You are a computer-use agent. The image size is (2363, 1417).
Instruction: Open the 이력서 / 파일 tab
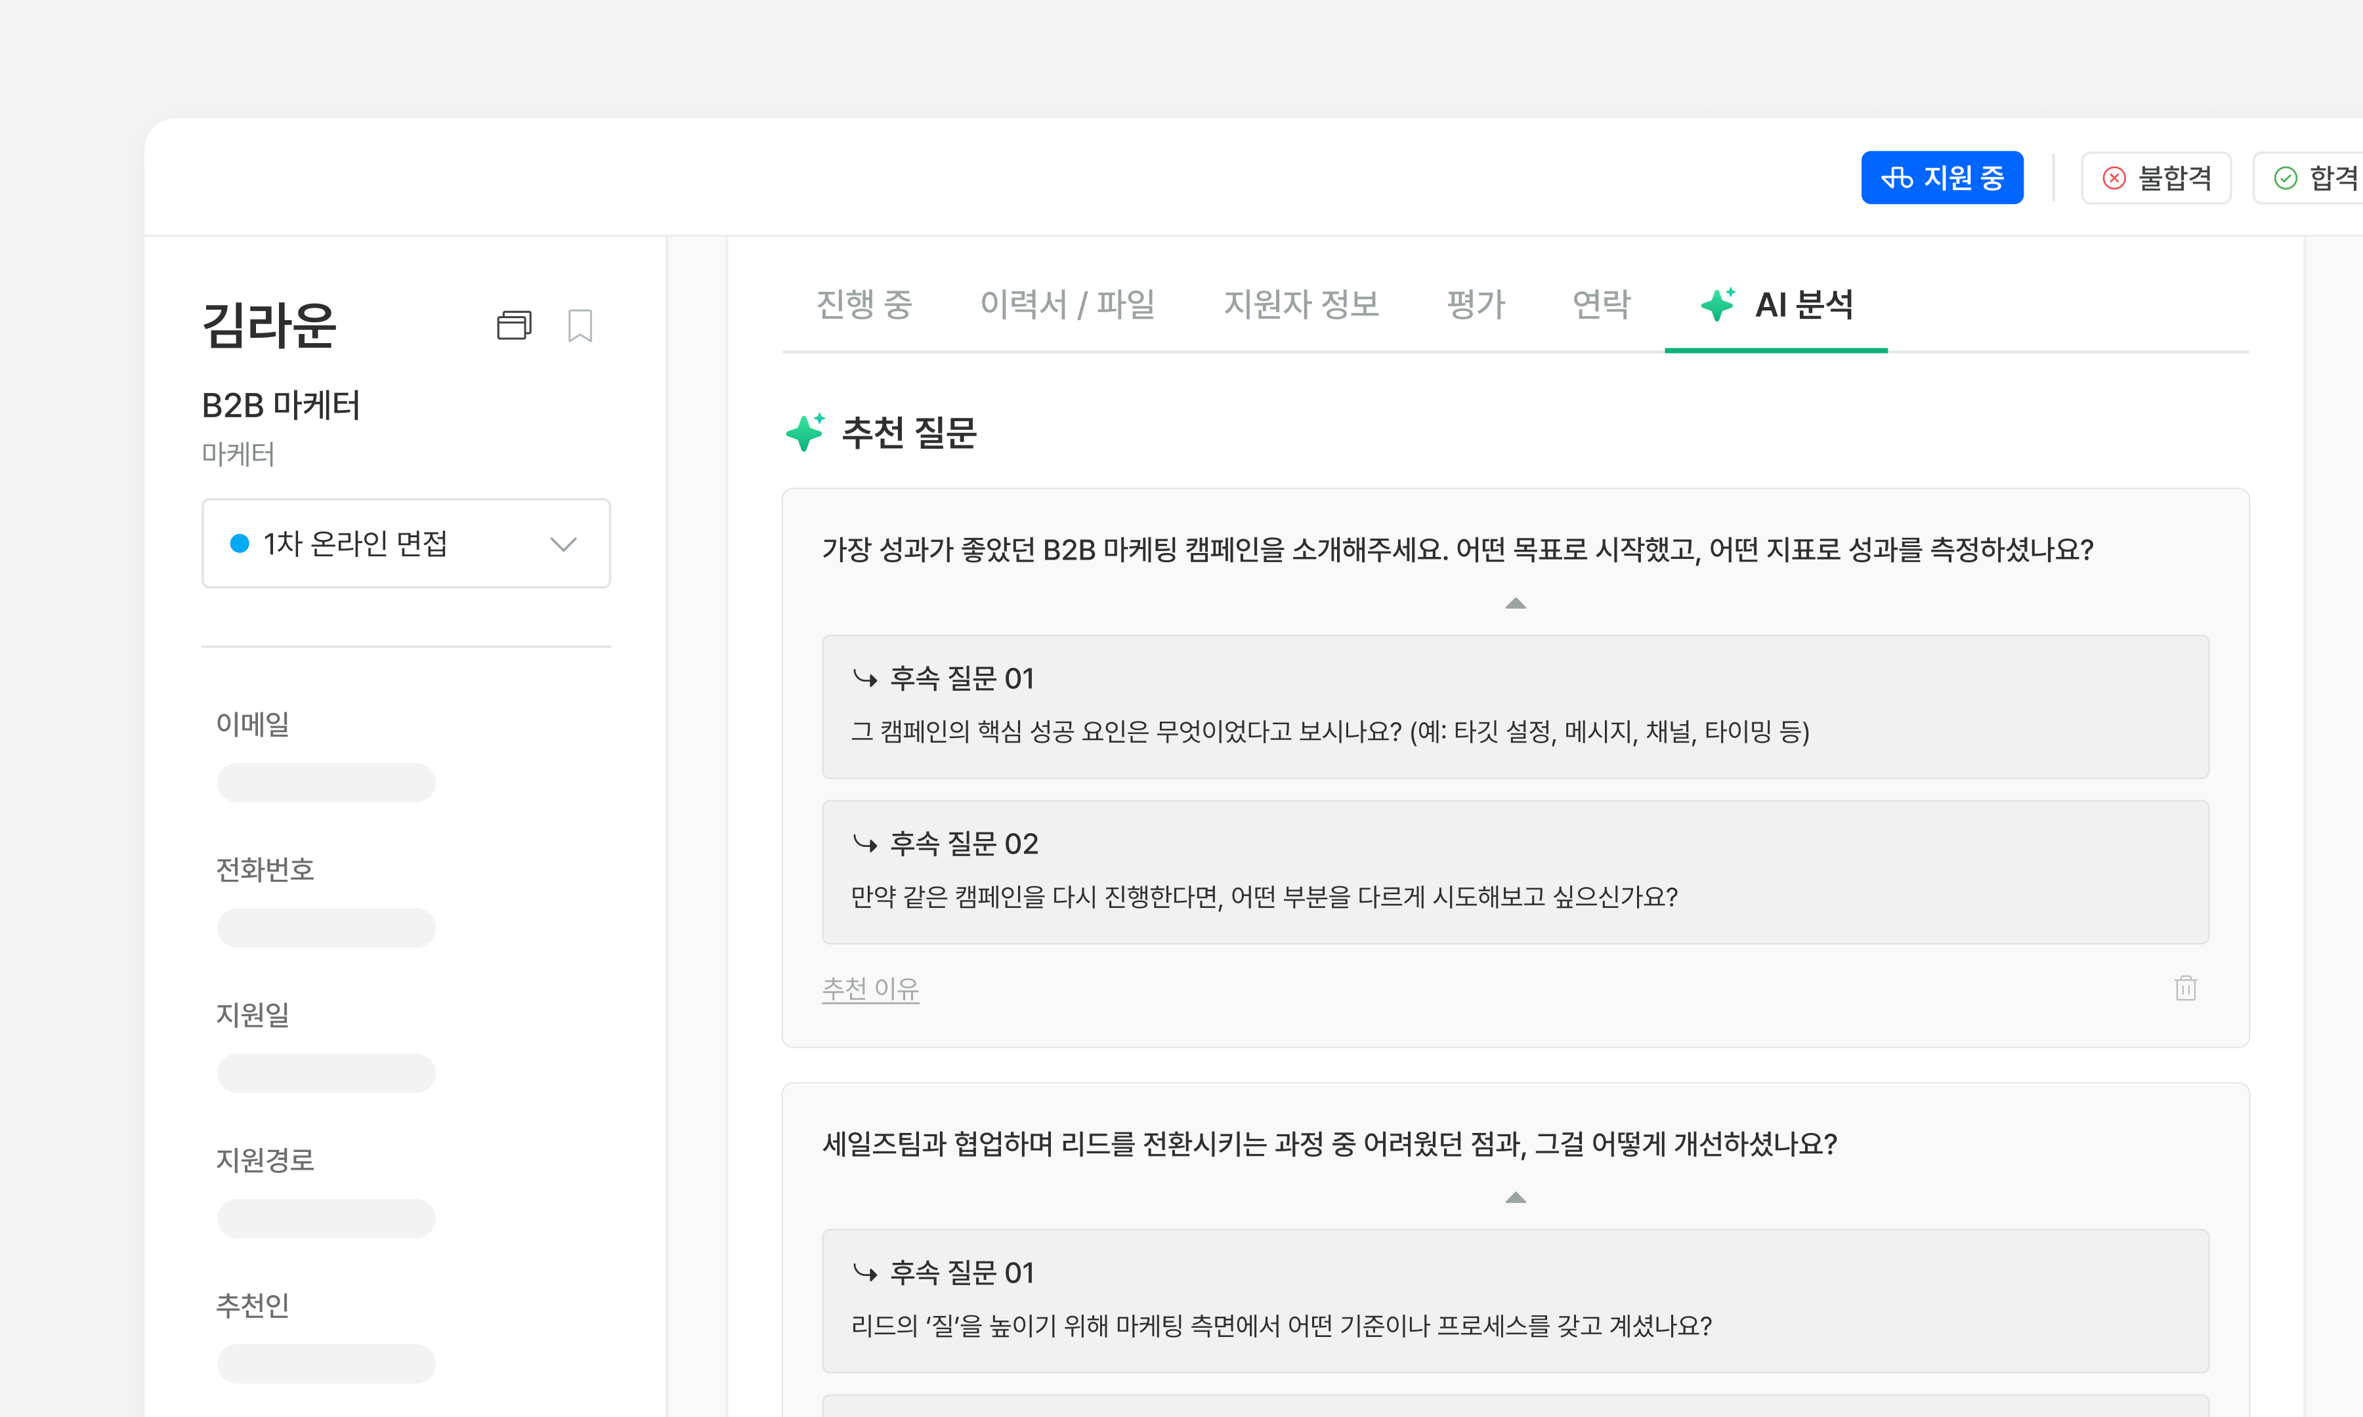(x=1067, y=304)
